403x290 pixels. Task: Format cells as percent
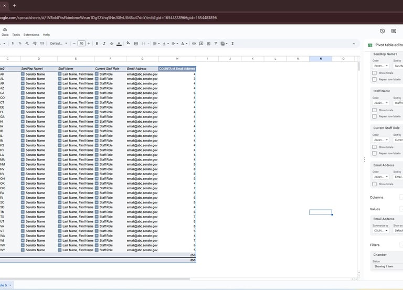point(20,44)
